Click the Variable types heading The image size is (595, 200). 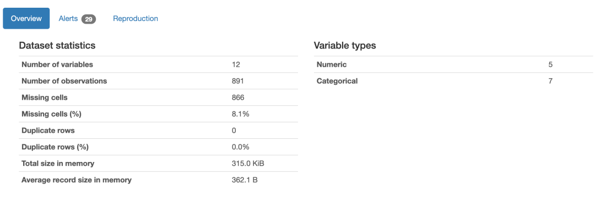(344, 46)
